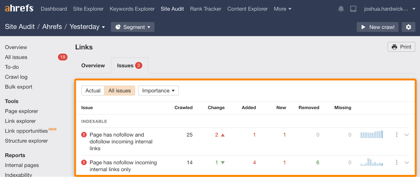Expand the nofollow incoming links only row

click(407, 163)
